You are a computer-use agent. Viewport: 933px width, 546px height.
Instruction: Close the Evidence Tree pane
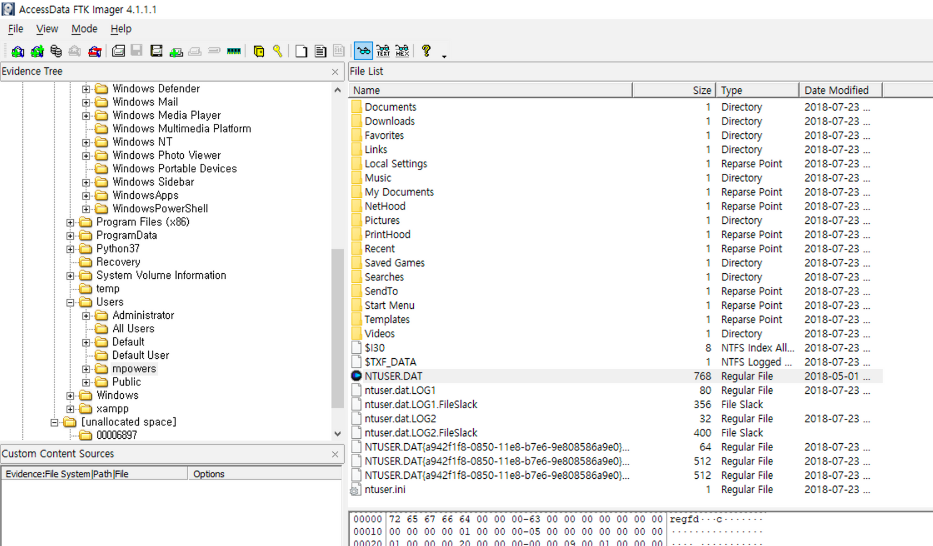pyautogui.click(x=335, y=72)
